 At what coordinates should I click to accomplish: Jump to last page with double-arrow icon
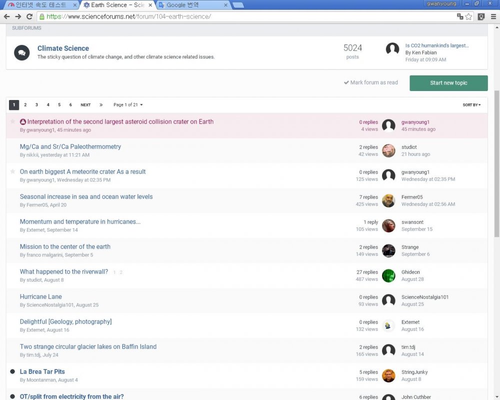[101, 105]
